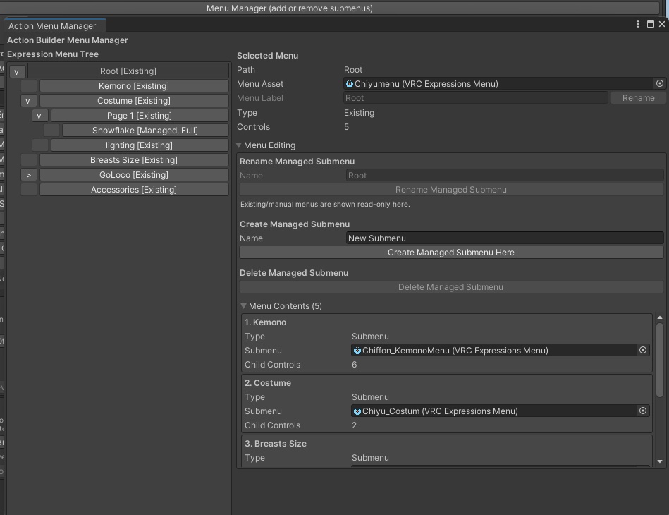
Task: Click Kemono Child Controls value '6'
Action: tap(354, 365)
